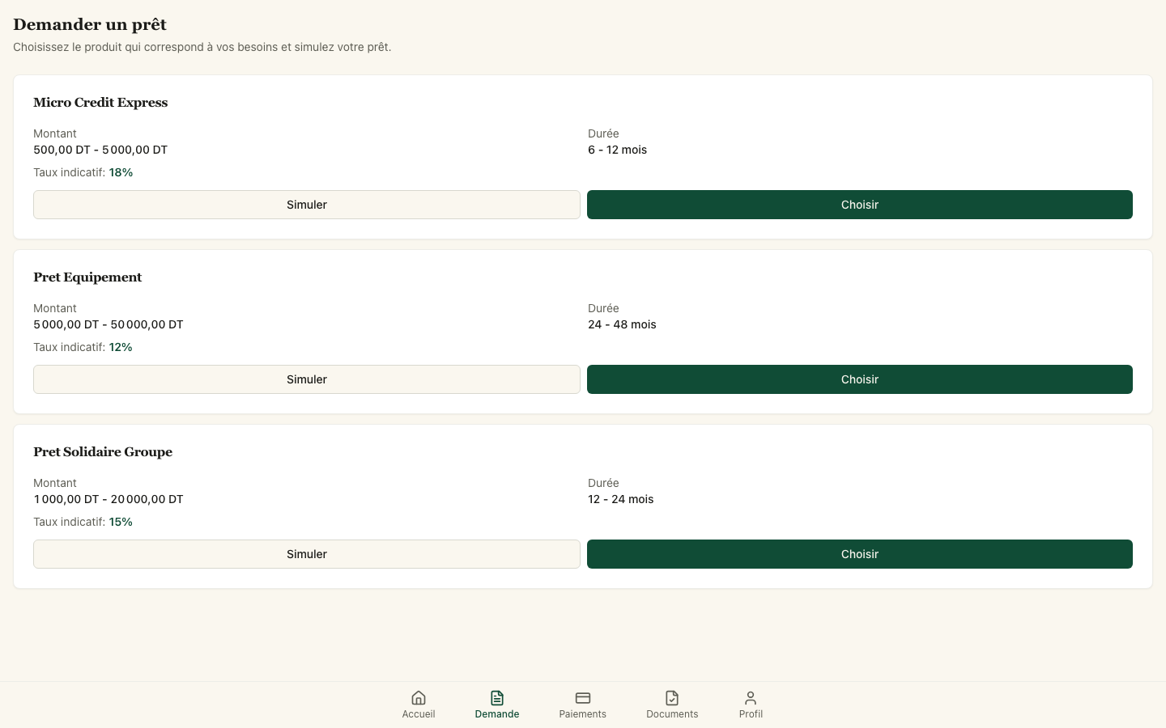Choose the Pret Solidaire Groupe product

click(860, 554)
